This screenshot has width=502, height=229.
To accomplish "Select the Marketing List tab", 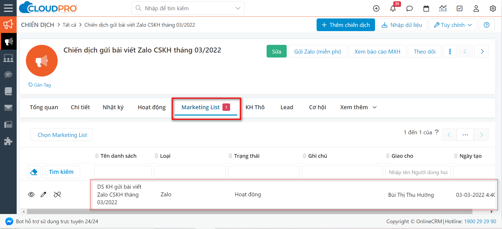I will click(x=206, y=107).
